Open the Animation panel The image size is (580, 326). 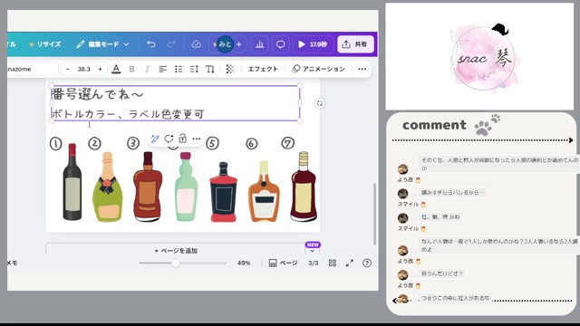(x=318, y=69)
